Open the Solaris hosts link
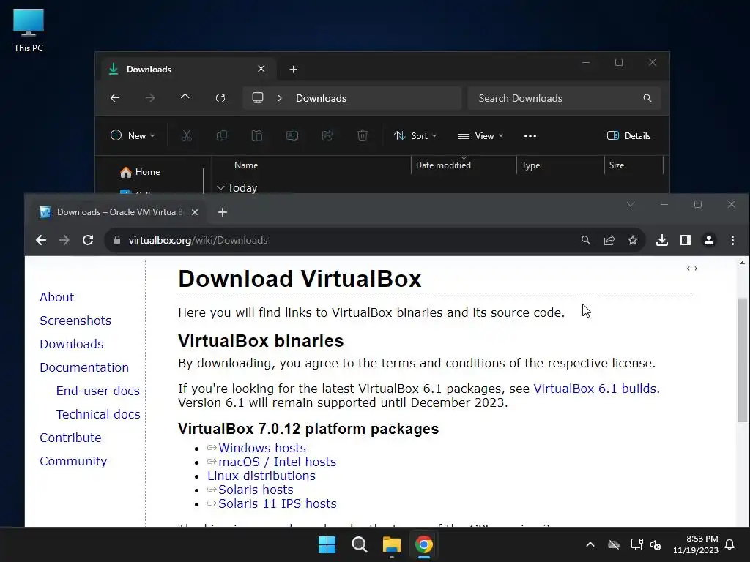Image resolution: width=750 pixels, height=562 pixels. point(256,490)
